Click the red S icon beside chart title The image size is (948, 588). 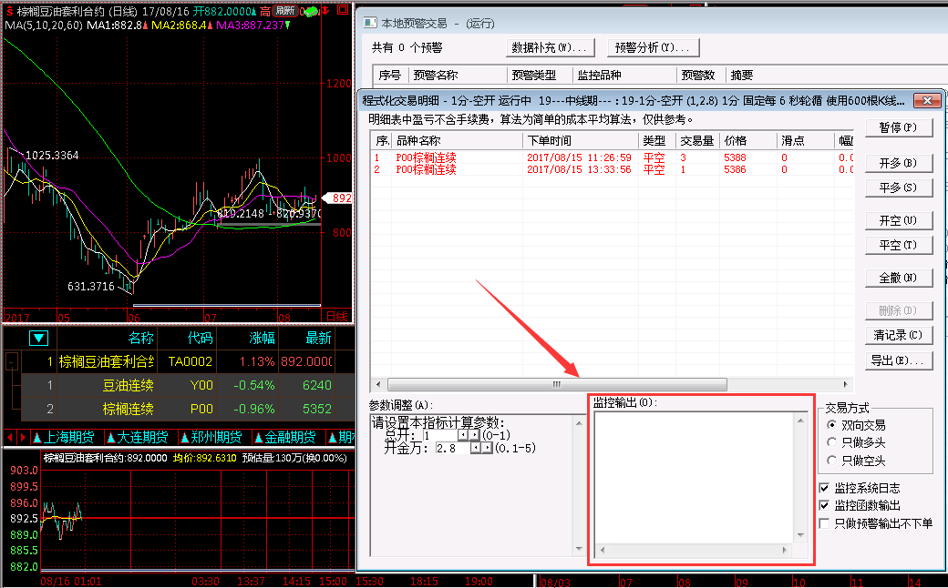pyautogui.click(x=9, y=11)
